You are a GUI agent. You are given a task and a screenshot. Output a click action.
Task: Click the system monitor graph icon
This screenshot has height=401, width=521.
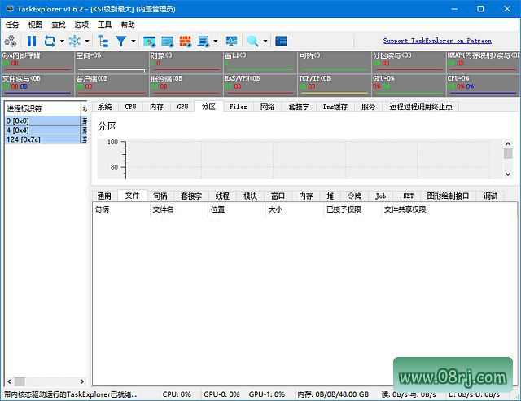point(232,41)
